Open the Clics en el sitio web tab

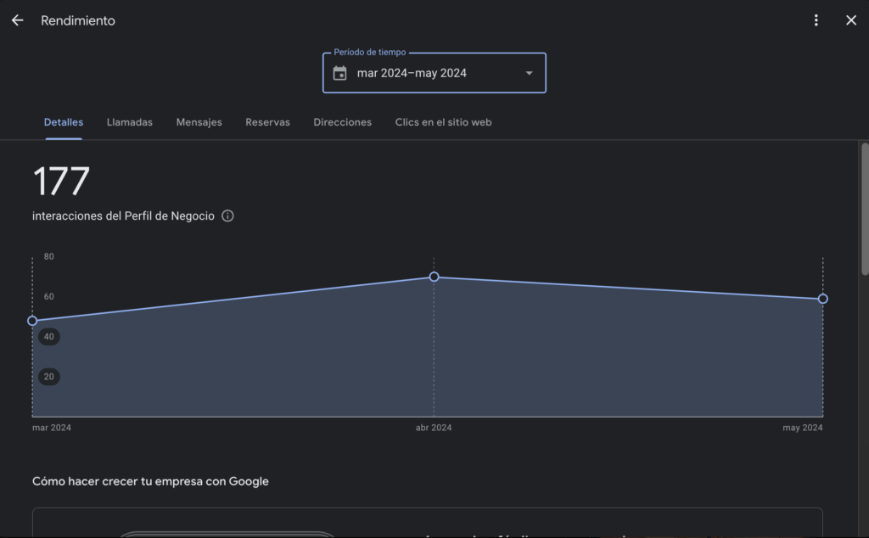[x=443, y=122]
